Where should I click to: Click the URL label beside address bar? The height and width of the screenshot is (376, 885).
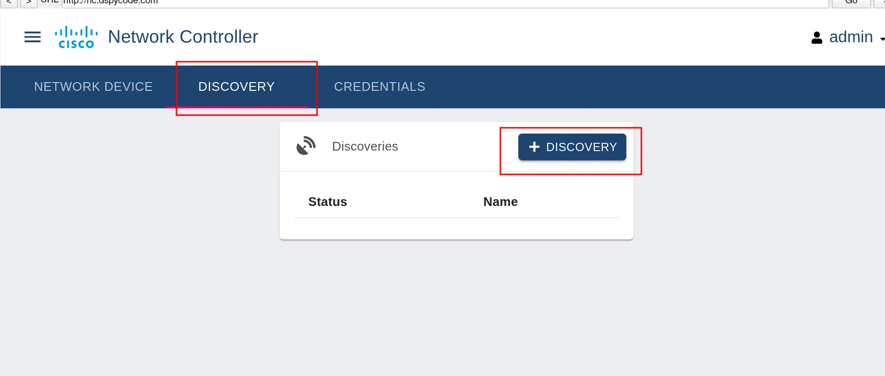pos(50,2)
